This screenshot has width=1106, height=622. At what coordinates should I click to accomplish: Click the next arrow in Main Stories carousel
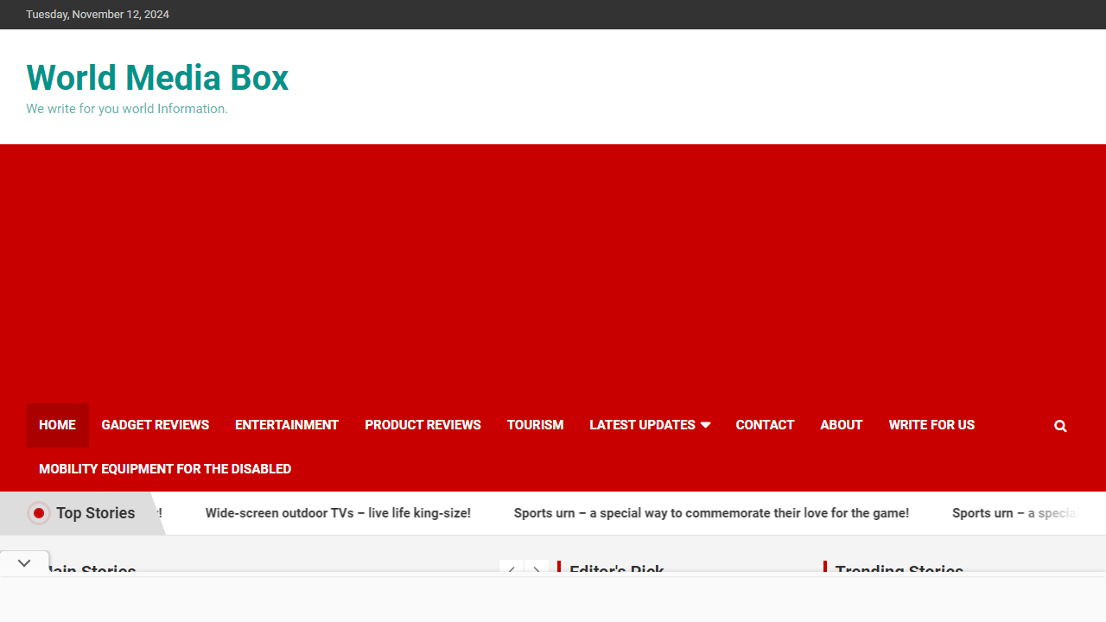(x=537, y=571)
